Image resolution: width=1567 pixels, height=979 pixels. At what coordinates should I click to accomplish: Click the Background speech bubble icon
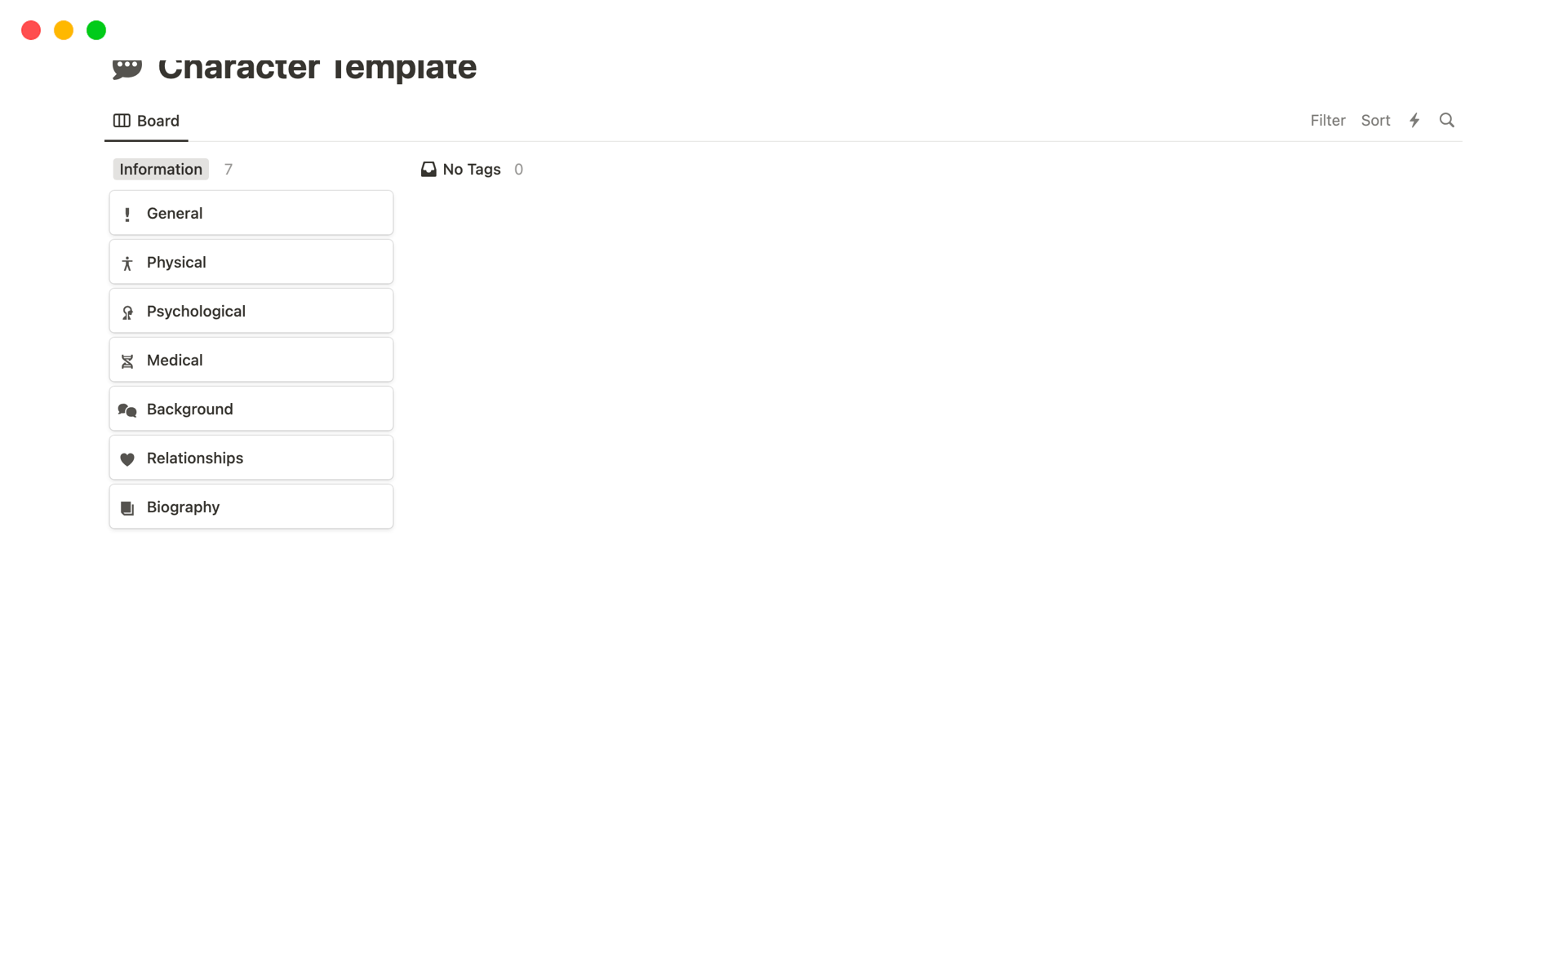[x=127, y=410]
